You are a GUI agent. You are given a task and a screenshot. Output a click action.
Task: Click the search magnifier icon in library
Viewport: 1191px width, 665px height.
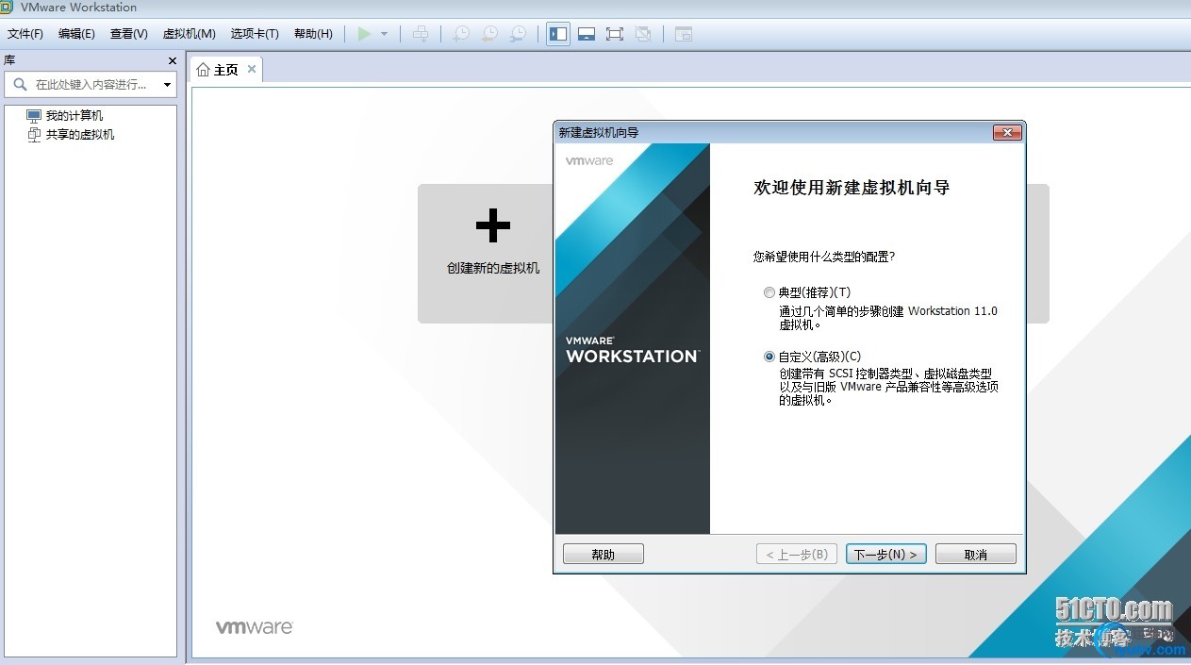pos(20,84)
